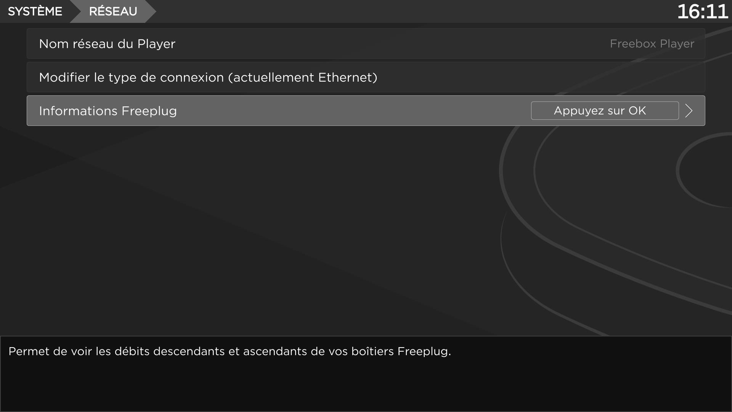This screenshot has height=412, width=732.
Task: Open Modifier le type de connexion
Action: point(208,77)
